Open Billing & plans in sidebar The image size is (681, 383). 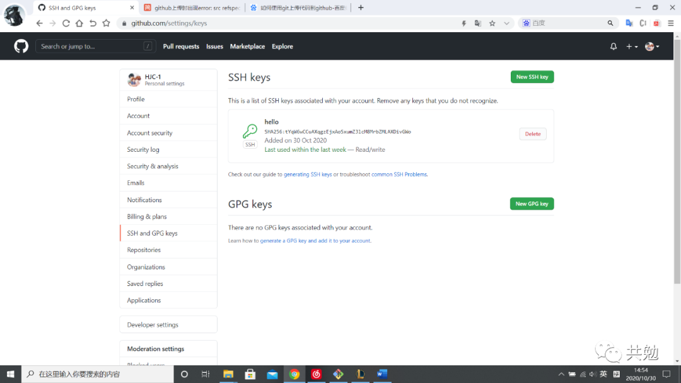(x=168, y=217)
